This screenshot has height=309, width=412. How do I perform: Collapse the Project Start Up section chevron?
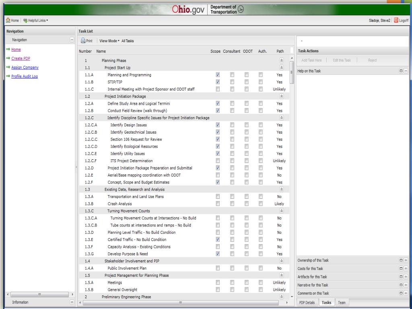click(281, 68)
